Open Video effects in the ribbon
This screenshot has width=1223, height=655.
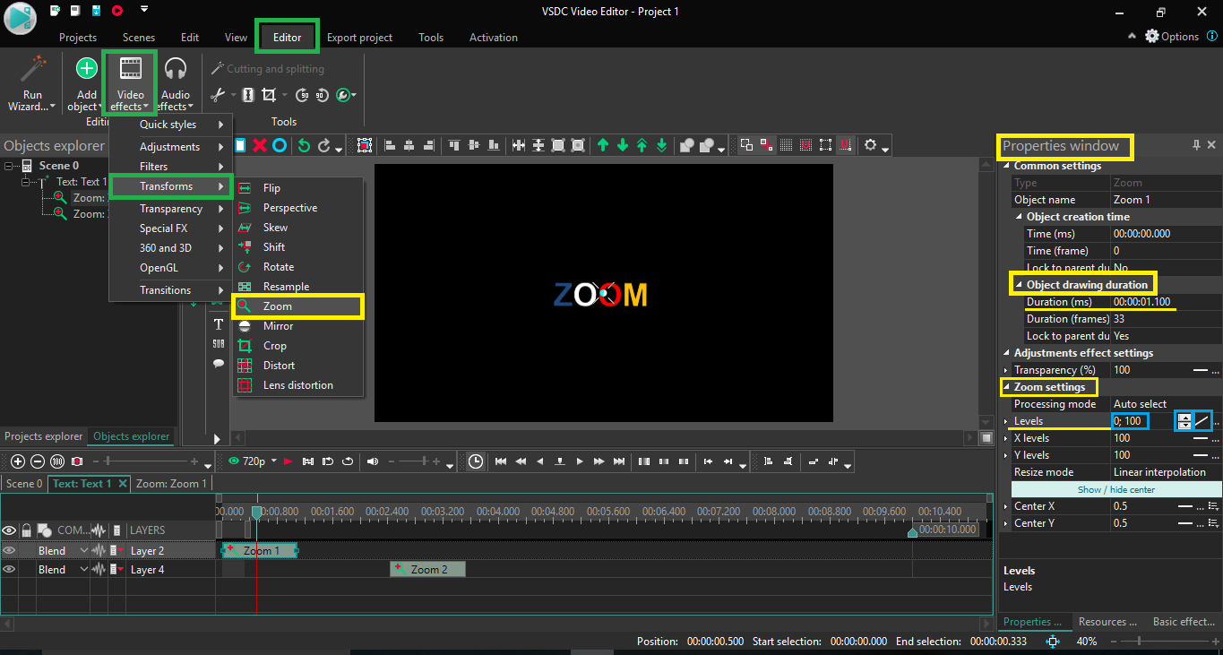tap(130, 85)
